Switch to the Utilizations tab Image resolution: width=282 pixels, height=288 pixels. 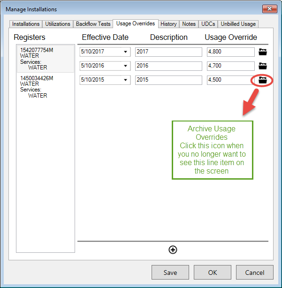point(58,24)
